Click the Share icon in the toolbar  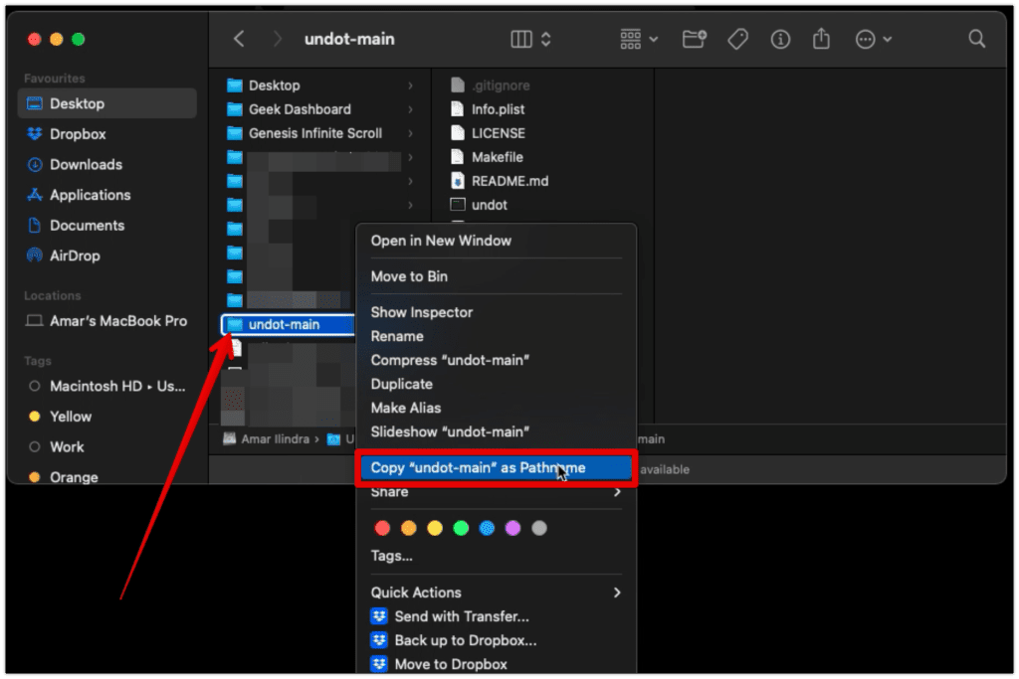[821, 39]
